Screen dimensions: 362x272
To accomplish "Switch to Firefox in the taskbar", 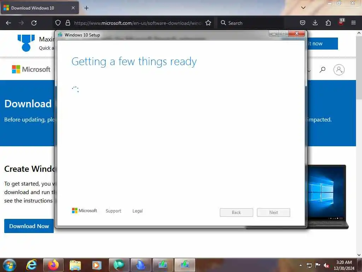I will 53,265.
